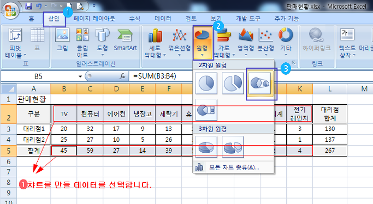The image size is (373, 204).
Task: Select the 세탁기 header cell
Action: 168,114
